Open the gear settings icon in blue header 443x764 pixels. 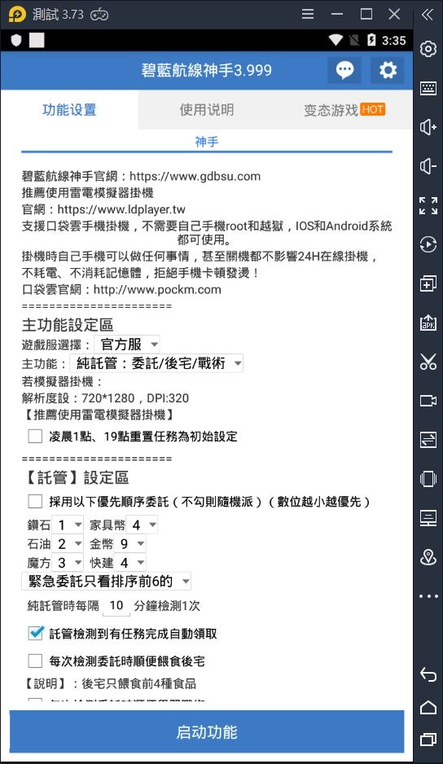tap(388, 70)
